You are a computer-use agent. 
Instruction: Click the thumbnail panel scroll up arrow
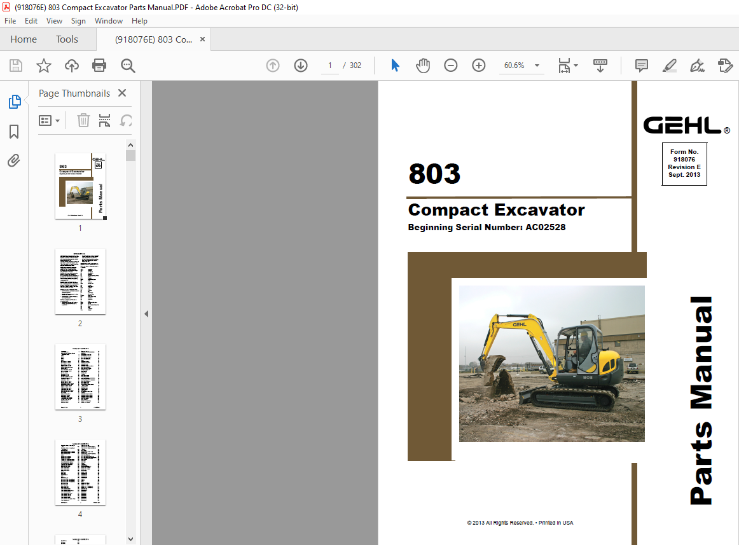(x=130, y=145)
